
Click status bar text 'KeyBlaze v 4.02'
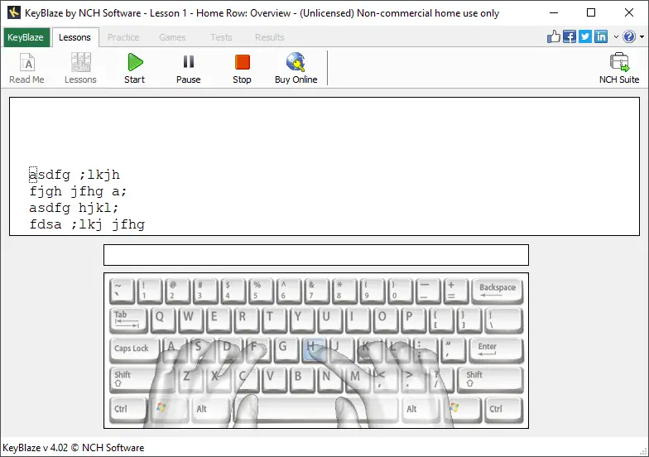click(x=35, y=448)
